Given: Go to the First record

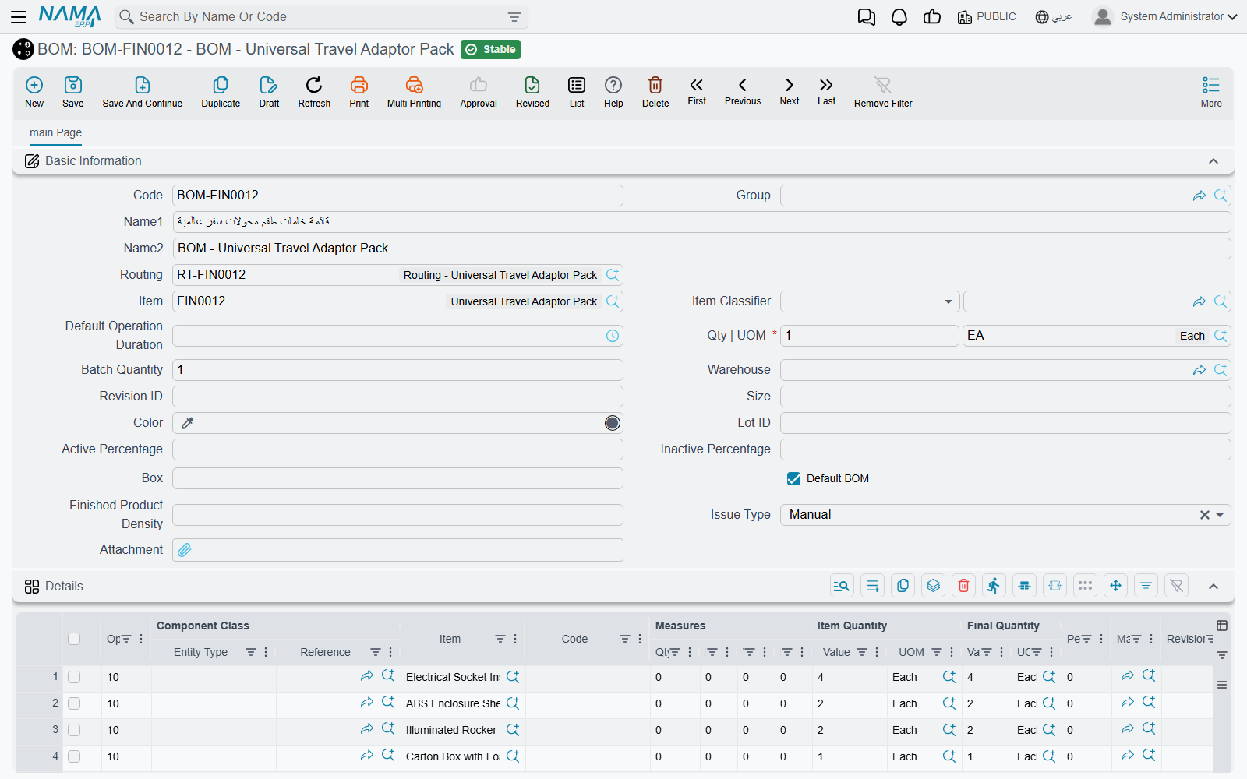Looking at the screenshot, I should coord(697,91).
